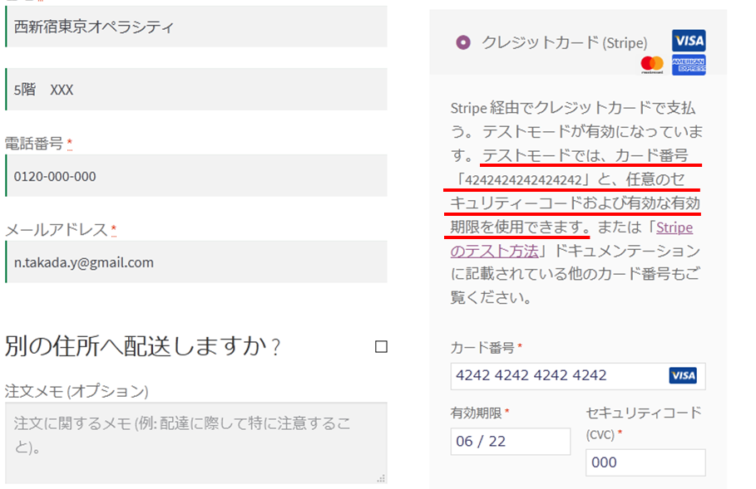This screenshot has height=489, width=756.
Task: Click the 電話番号 label
Action: (34, 143)
